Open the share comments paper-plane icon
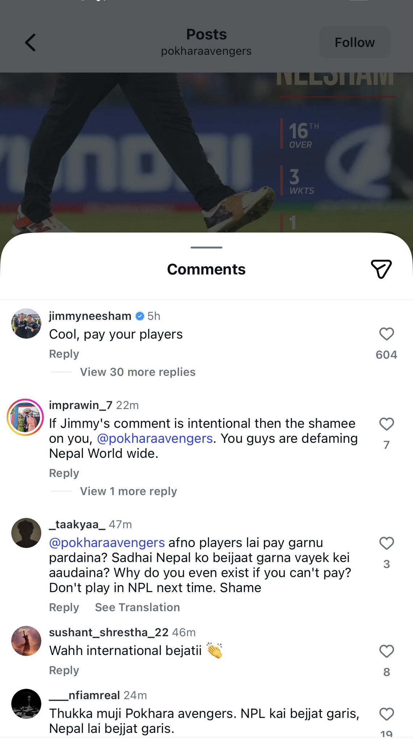Image resolution: width=413 pixels, height=742 pixels. point(381,269)
